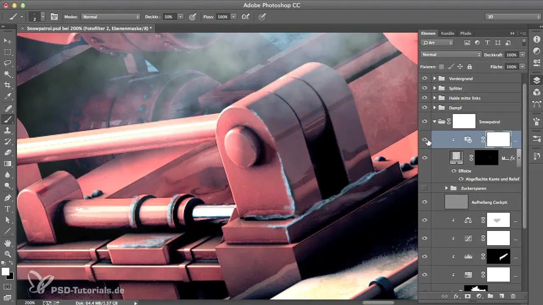543x305 pixels.
Task: Hide the Aufhellung Cockpit layer
Action: click(425, 202)
